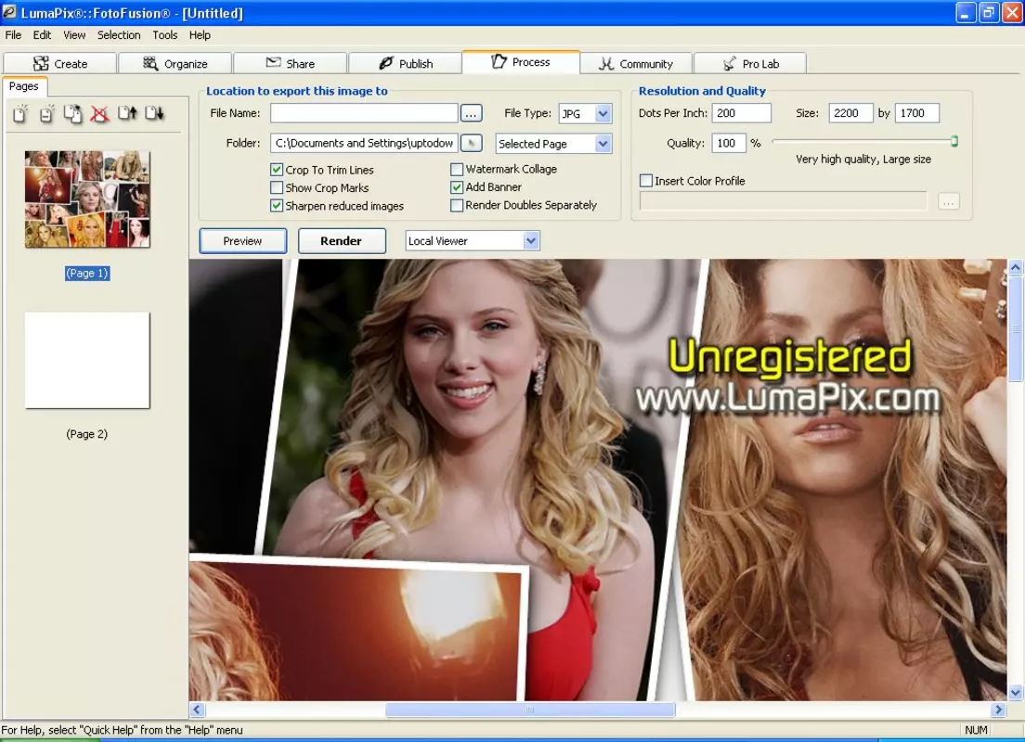The width and height of the screenshot is (1025, 742).
Task: Add a new page from template
Action: pos(46,114)
